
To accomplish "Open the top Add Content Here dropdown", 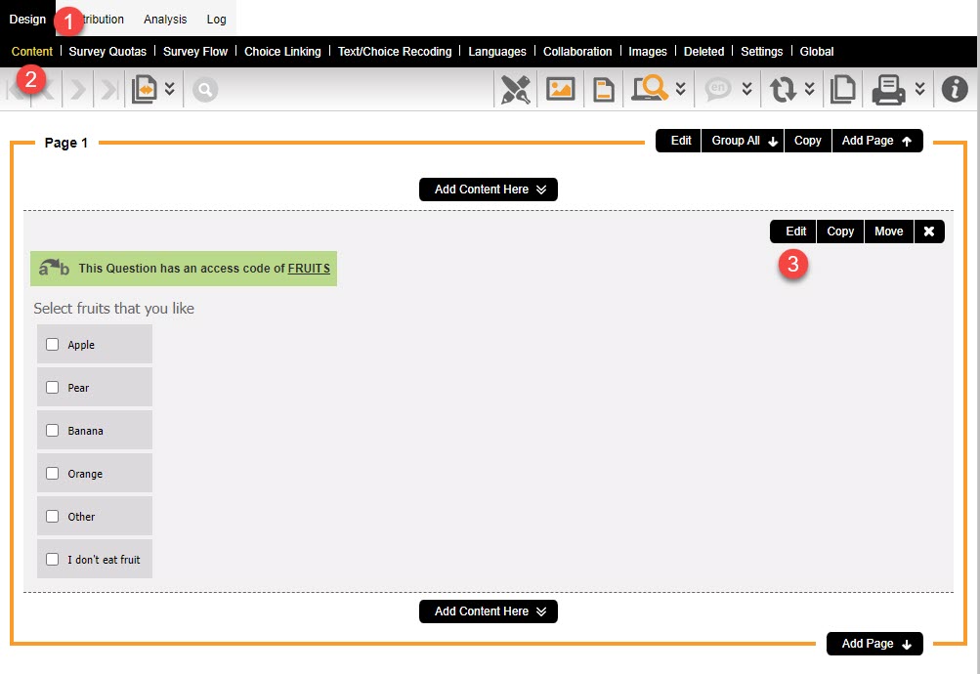I will [489, 190].
